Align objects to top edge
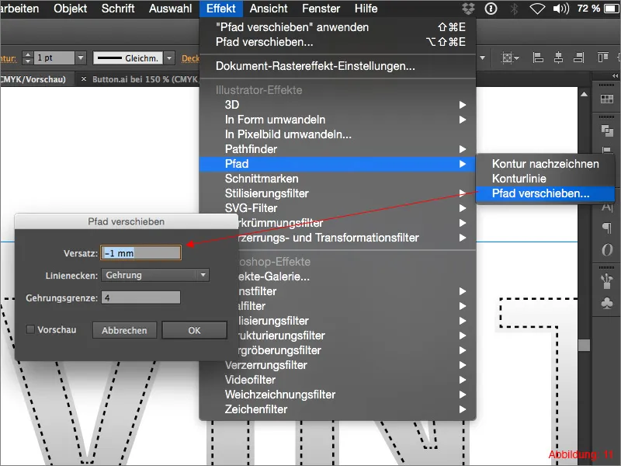Image resolution: width=621 pixels, height=466 pixels. pos(602,57)
